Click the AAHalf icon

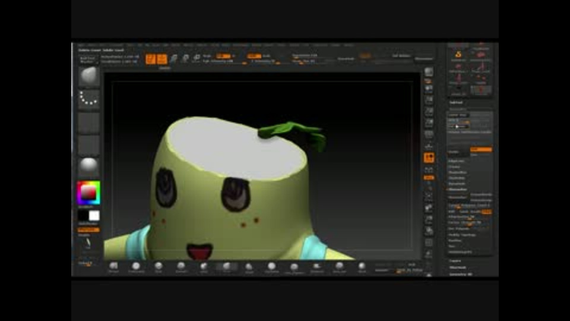(x=429, y=123)
